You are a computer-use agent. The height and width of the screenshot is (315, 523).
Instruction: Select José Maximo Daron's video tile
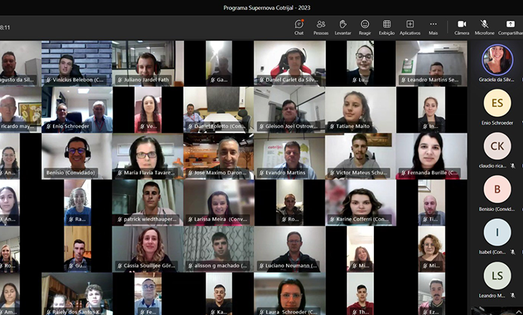(x=219, y=156)
